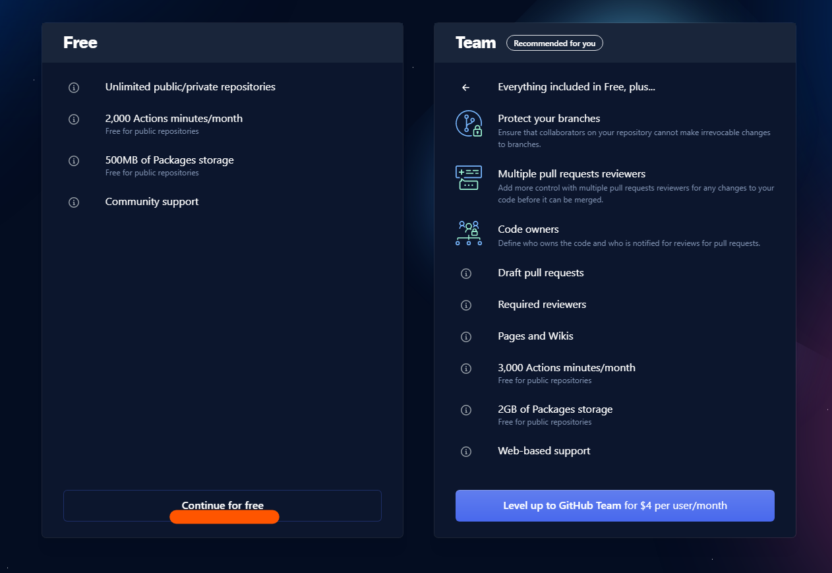Click Unlimited public/private repositories text
Viewport: 832px width, 573px height.
click(x=191, y=87)
